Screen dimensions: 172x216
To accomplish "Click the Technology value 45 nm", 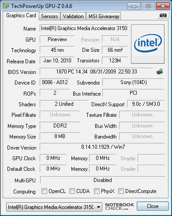I will pos(57,50).
